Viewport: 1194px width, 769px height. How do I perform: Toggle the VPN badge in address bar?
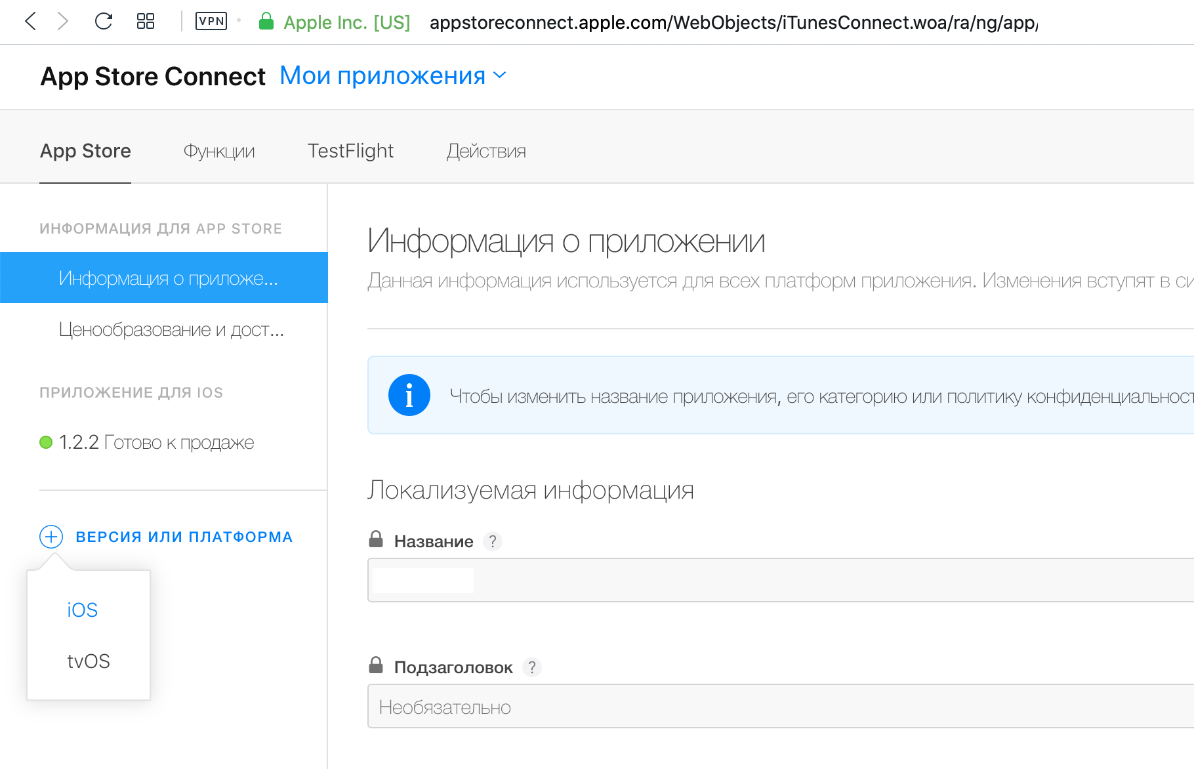pyautogui.click(x=211, y=22)
